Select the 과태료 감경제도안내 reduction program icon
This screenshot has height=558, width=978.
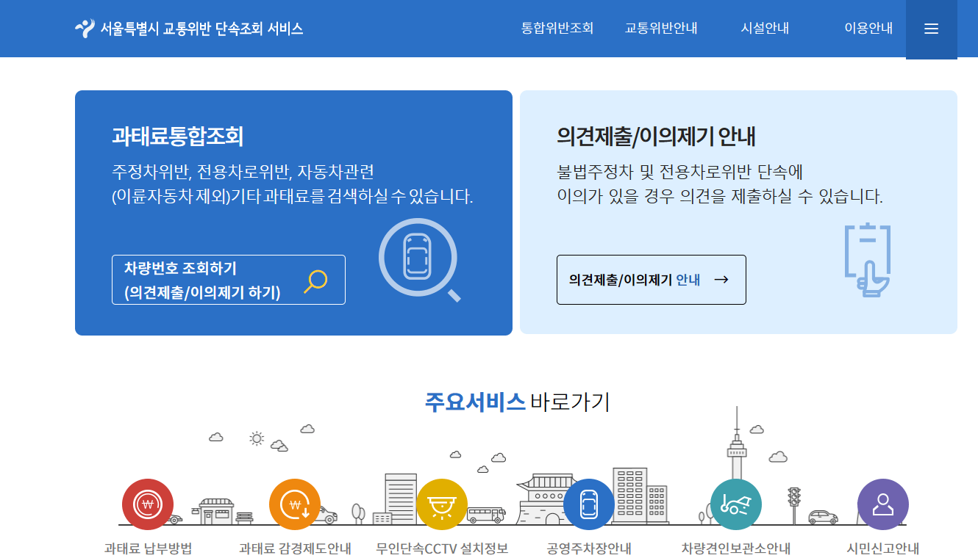pyautogui.click(x=295, y=504)
